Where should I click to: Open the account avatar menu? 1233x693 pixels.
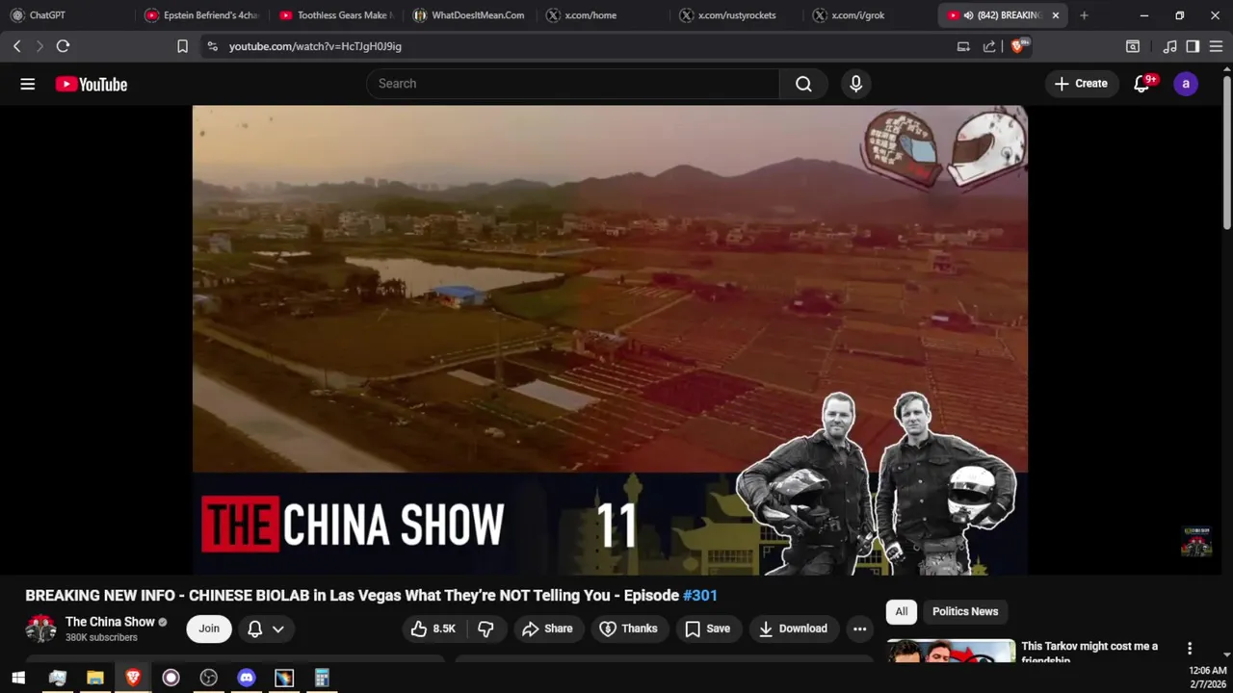point(1186,84)
